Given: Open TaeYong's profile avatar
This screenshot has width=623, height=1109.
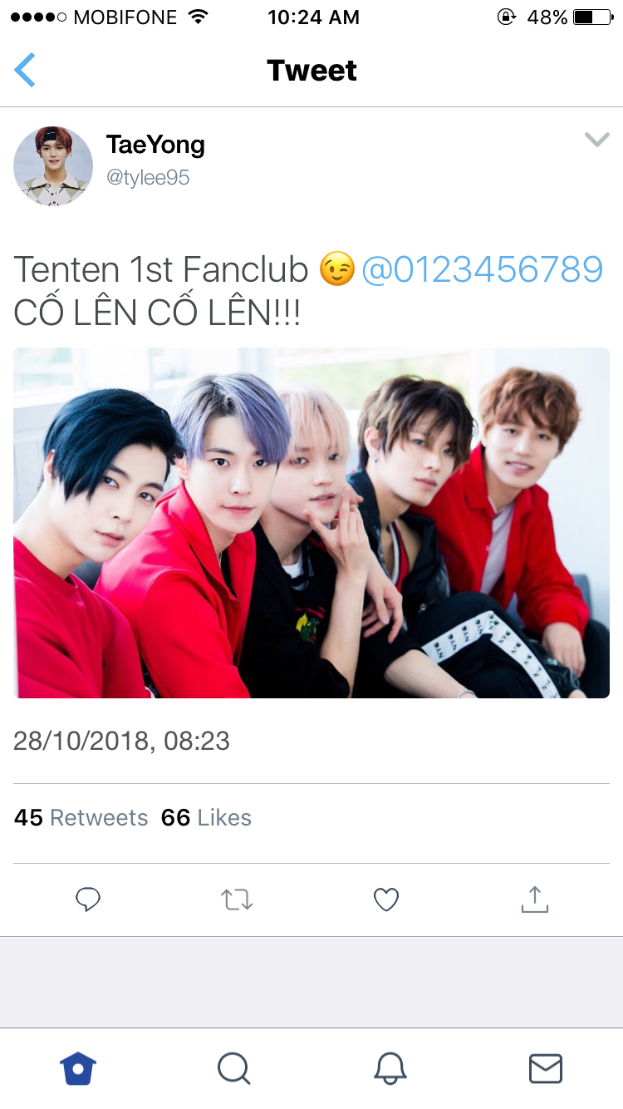Looking at the screenshot, I should click(x=53, y=166).
